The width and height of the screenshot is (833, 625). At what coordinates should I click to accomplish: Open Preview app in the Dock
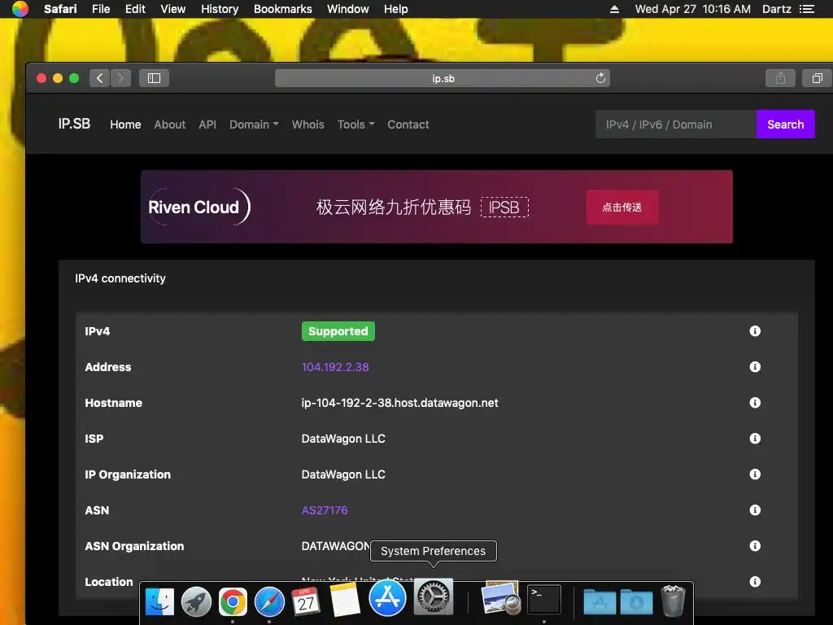click(500, 598)
